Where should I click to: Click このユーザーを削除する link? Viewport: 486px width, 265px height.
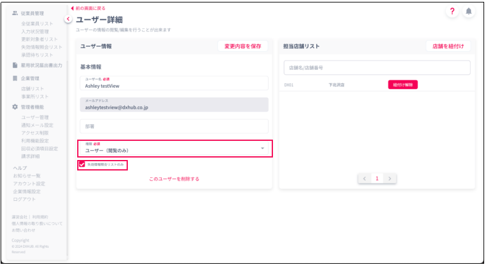coord(174,179)
